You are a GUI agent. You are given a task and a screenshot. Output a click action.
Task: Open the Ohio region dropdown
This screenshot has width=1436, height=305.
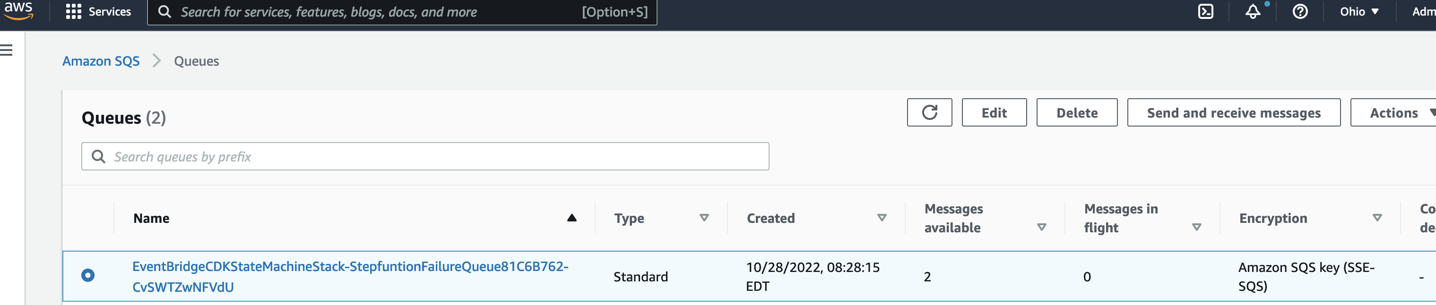pyautogui.click(x=1359, y=12)
